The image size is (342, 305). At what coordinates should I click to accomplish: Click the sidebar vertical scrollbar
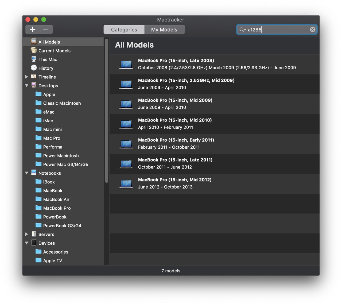click(107, 111)
